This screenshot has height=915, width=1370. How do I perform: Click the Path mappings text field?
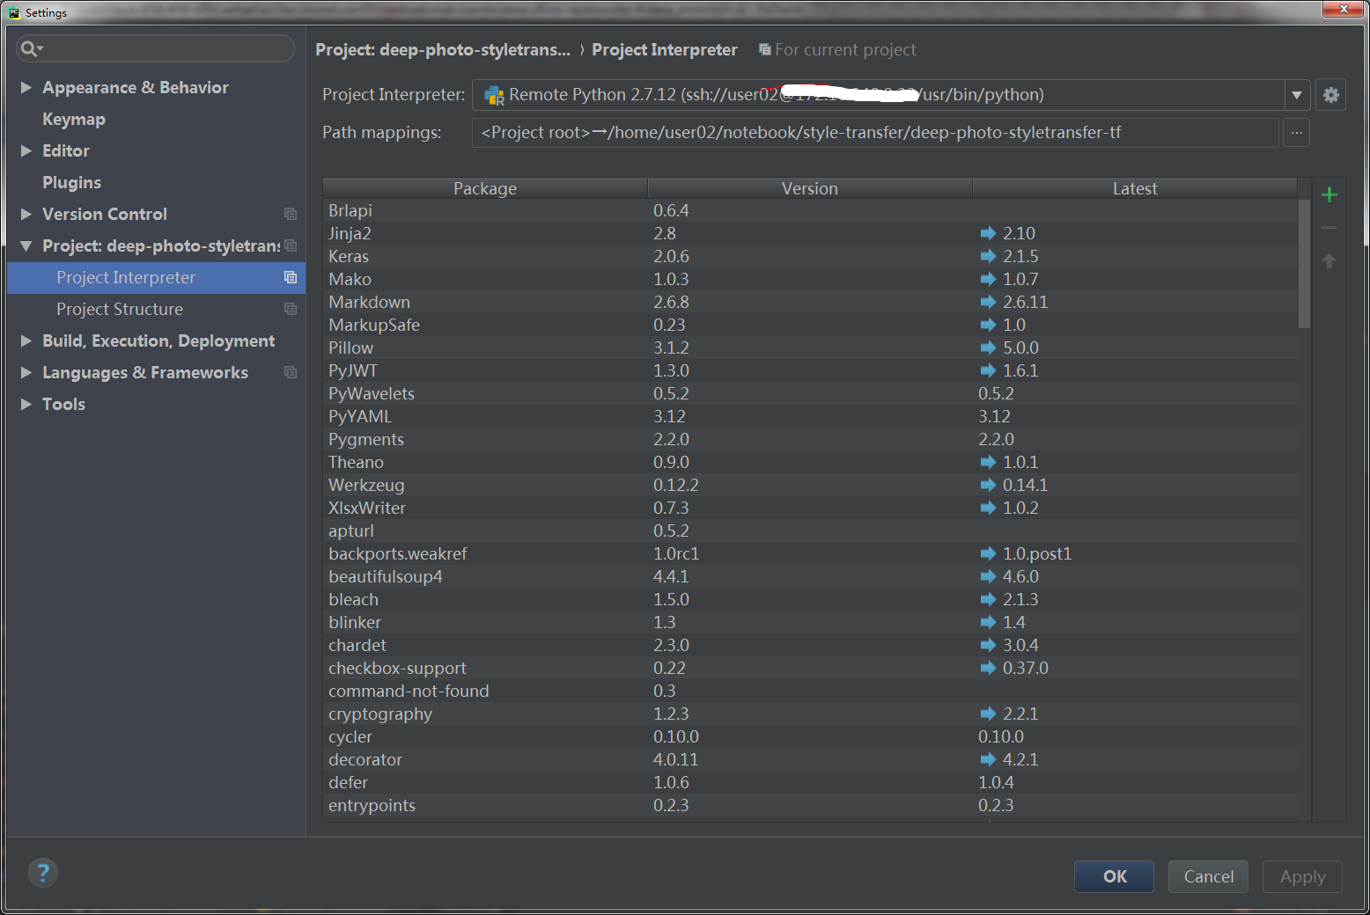[x=875, y=133]
